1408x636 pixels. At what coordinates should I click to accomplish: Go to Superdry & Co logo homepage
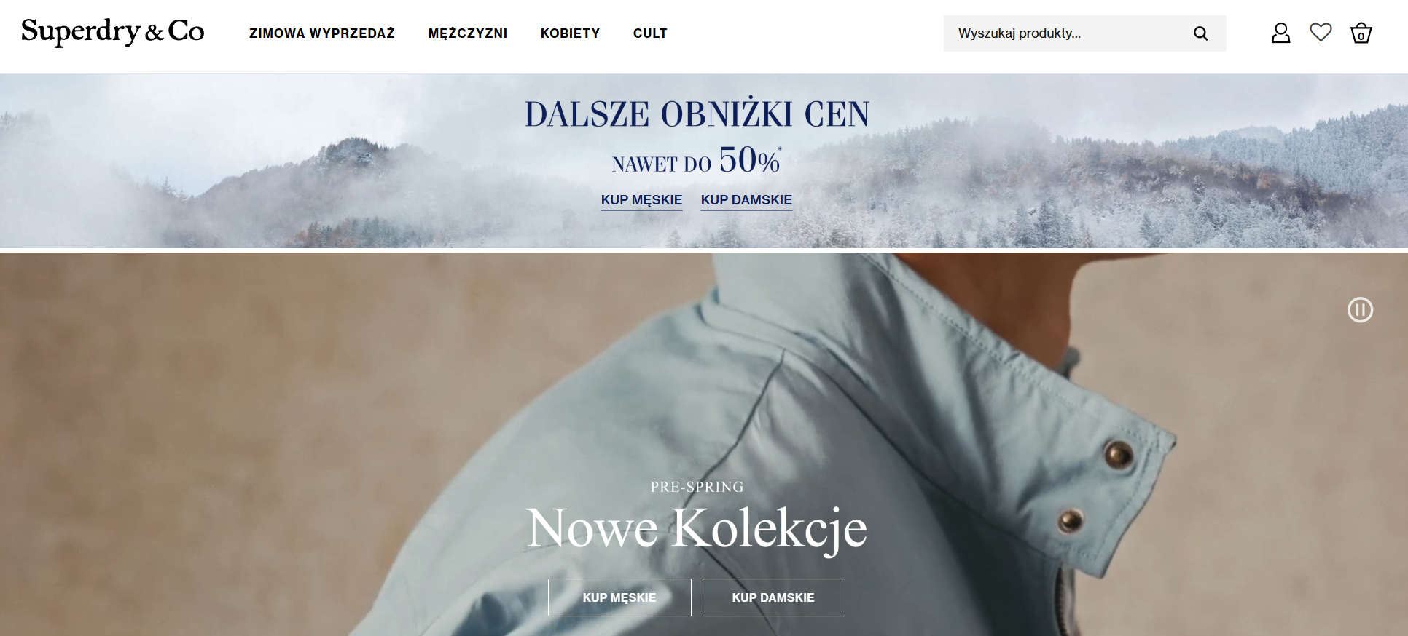click(x=113, y=31)
